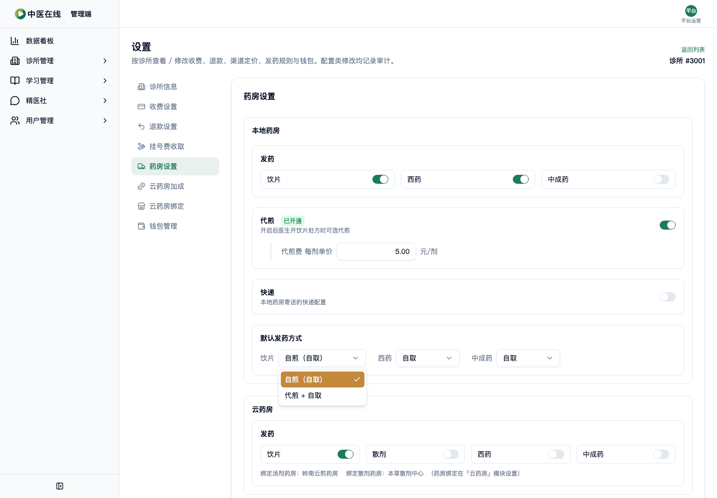
Task: Click the 诊所信息 building icon
Action: click(x=141, y=87)
